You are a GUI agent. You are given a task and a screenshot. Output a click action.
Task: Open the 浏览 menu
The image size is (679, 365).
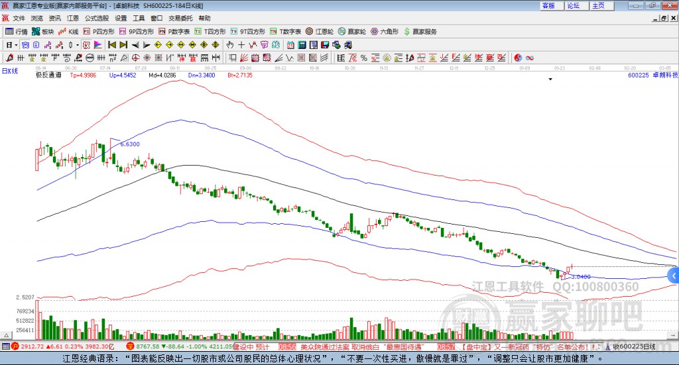click(x=37, y=18)
